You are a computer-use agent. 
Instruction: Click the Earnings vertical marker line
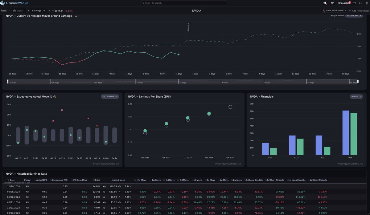point(187,46)
